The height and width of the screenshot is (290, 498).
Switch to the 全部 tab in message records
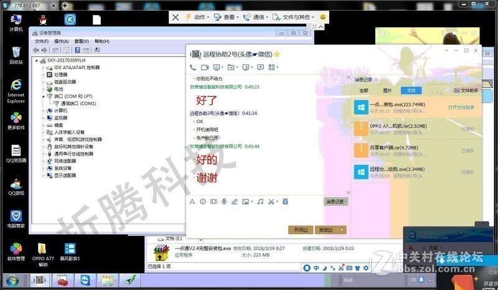click(x=364, y=90)
